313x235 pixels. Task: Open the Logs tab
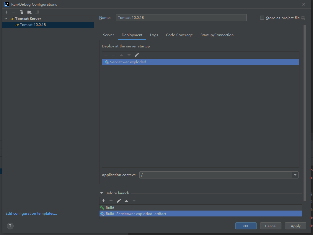point(154,35)
